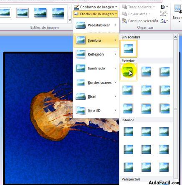The height and width of the screenshot is (185, 182).
Task: Open the Traer adelante dropdown arrow
Action: (154, 7)
